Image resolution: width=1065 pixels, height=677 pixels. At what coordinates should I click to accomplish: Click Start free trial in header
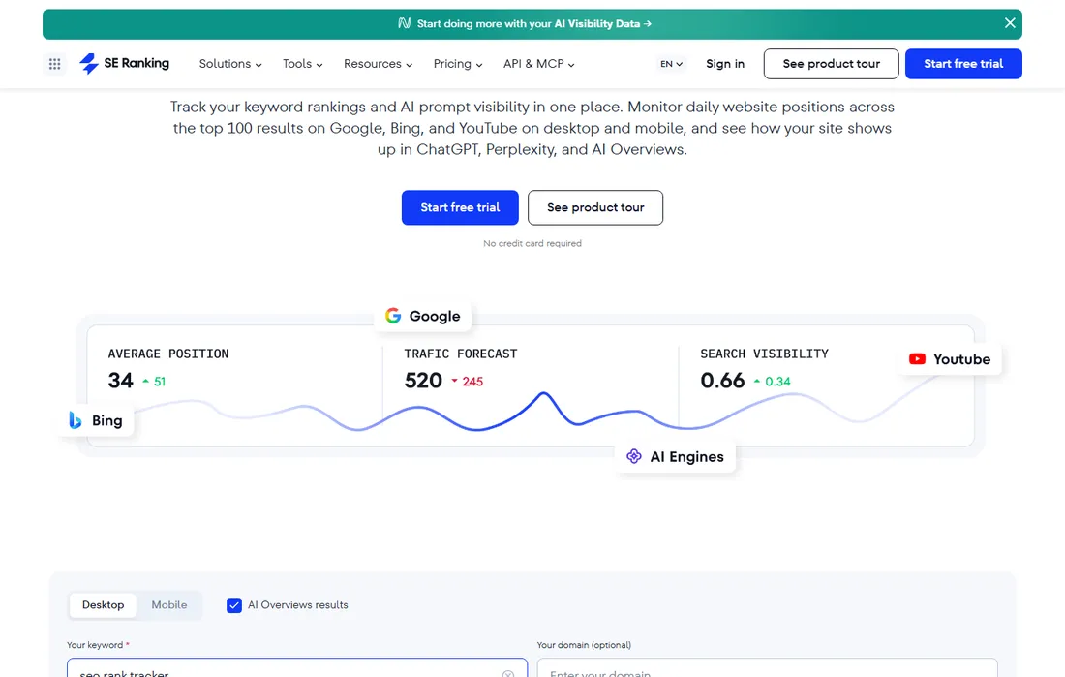[x=963, y=64]
